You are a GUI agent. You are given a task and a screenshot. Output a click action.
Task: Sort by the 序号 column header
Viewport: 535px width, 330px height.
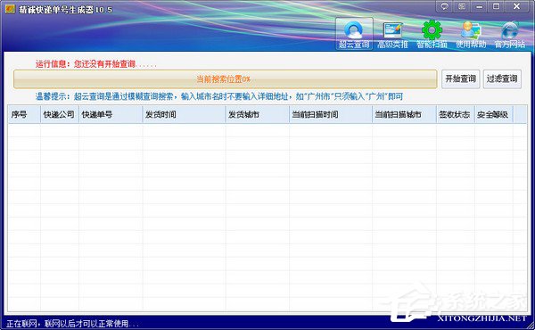[x=24, y=114]
